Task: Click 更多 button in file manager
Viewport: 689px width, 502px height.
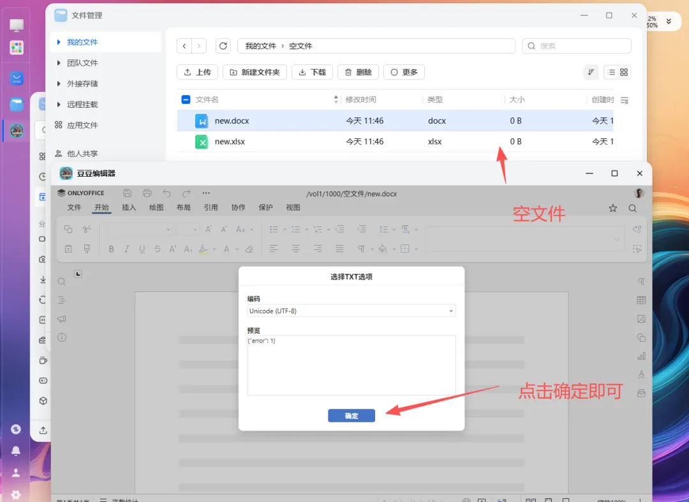Action: [x=404, y=72]
